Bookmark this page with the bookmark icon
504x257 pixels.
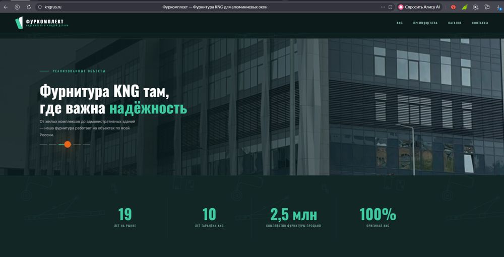[390, 7]
